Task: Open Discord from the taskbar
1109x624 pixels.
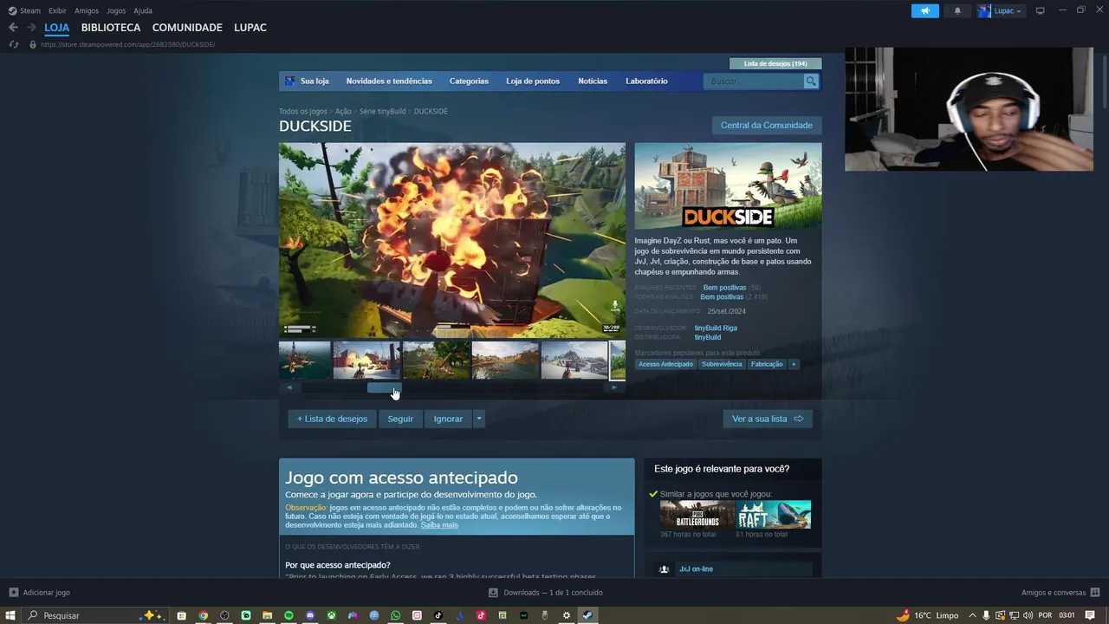Action: point(310,615)
